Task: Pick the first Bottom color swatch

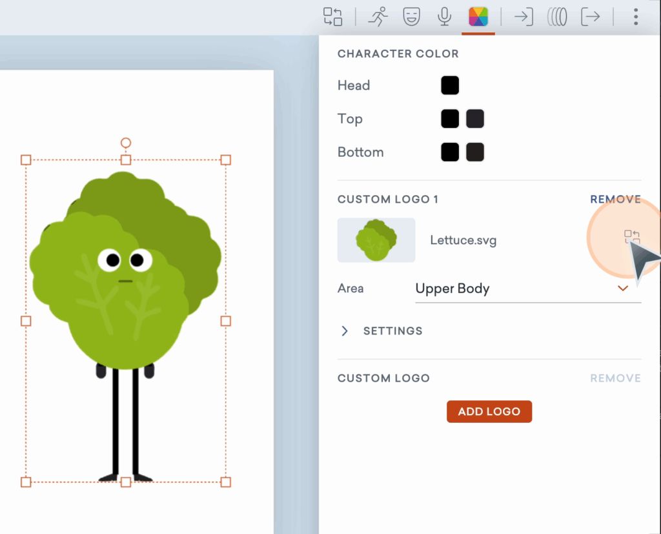Action: pos(450,152)
